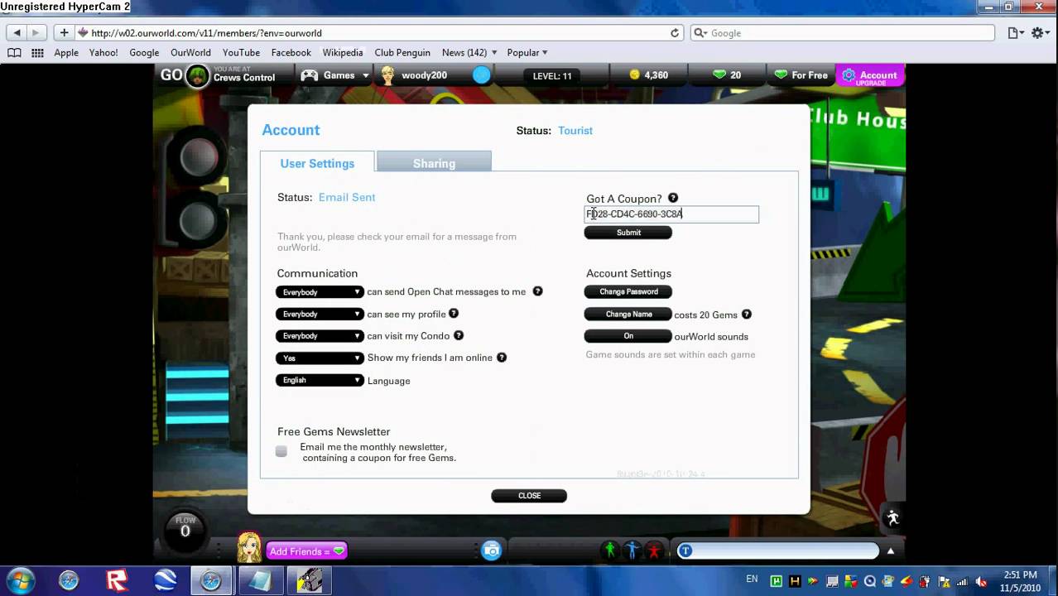Click the blue orb beside woody200

(x=482, y=75)
